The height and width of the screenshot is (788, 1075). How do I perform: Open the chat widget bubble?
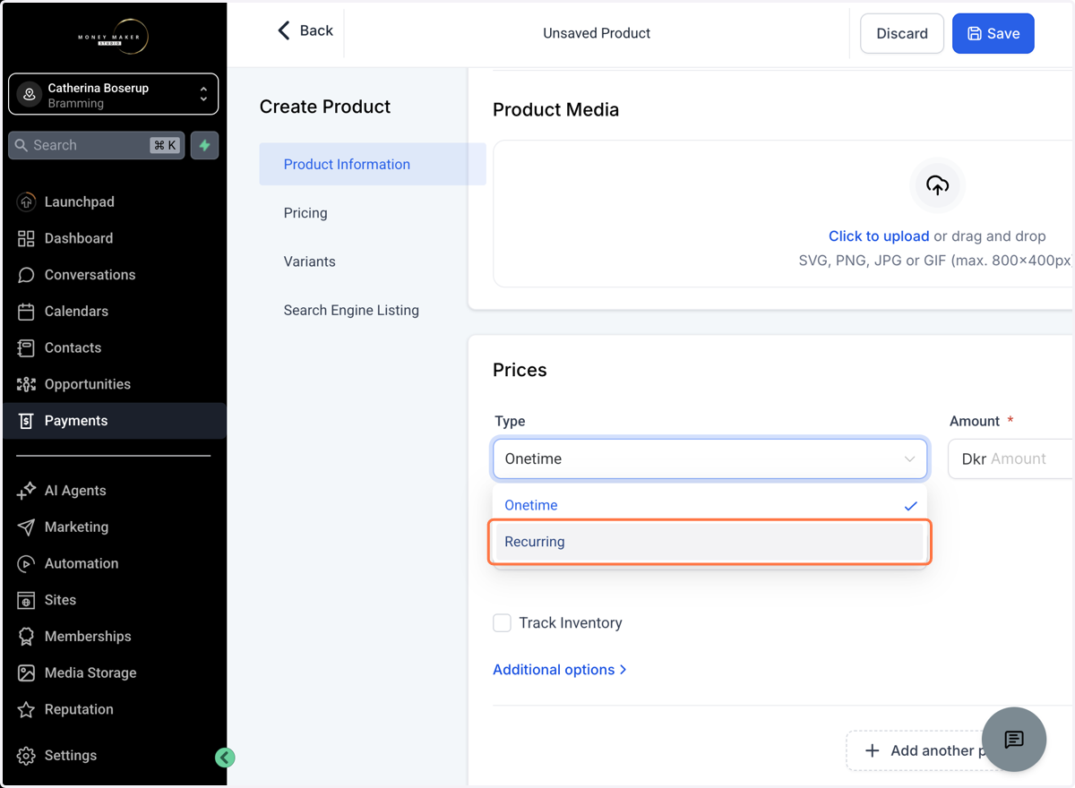point(1013,740)
